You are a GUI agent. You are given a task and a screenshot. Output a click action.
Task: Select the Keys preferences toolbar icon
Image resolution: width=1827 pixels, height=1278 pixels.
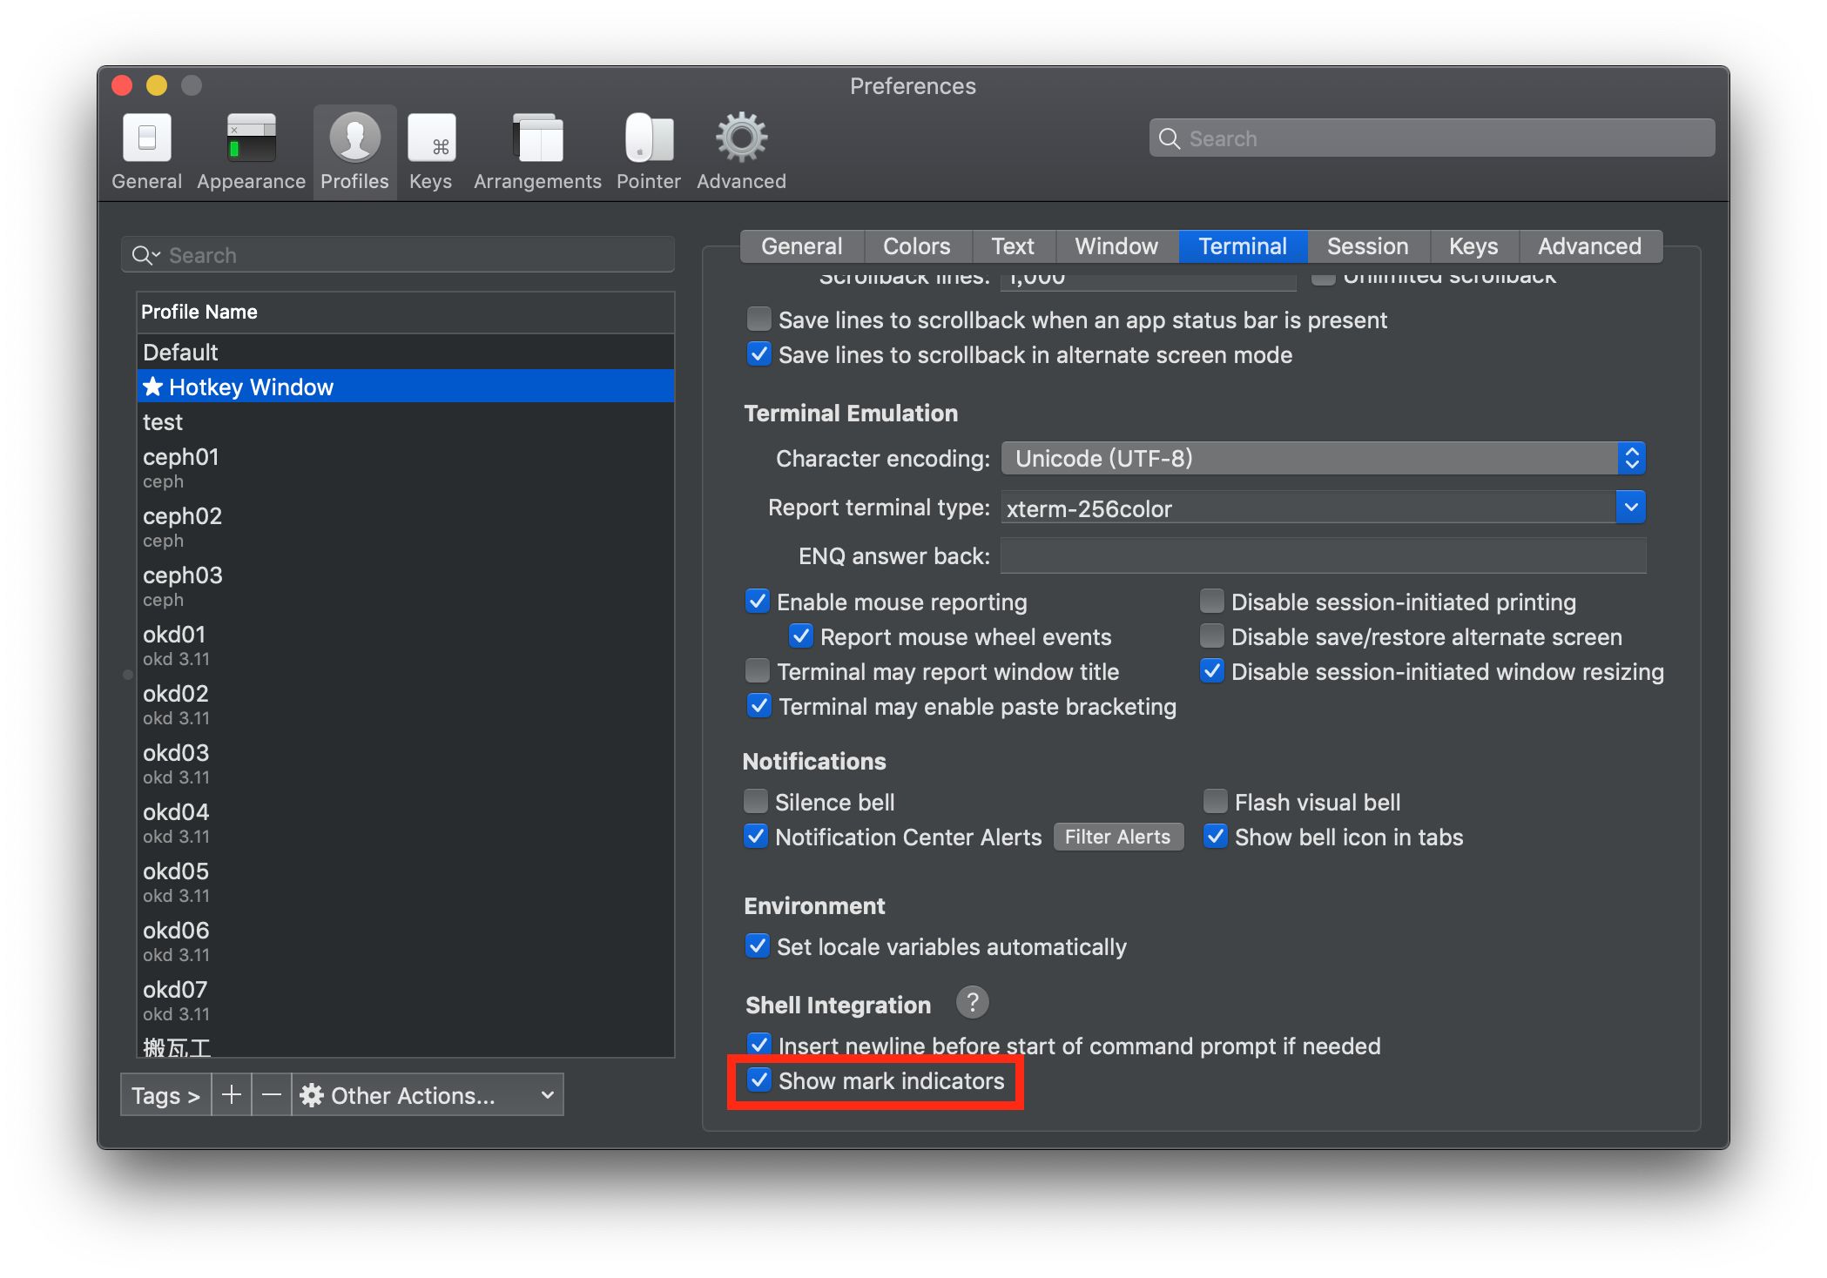click(431, 138)
